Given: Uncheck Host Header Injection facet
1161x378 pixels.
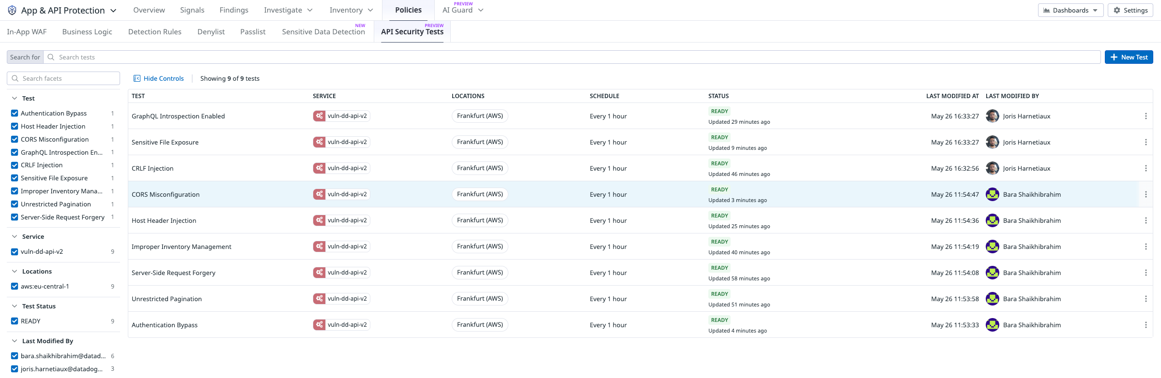Looking at the screenshot, I should coord(15,126).
